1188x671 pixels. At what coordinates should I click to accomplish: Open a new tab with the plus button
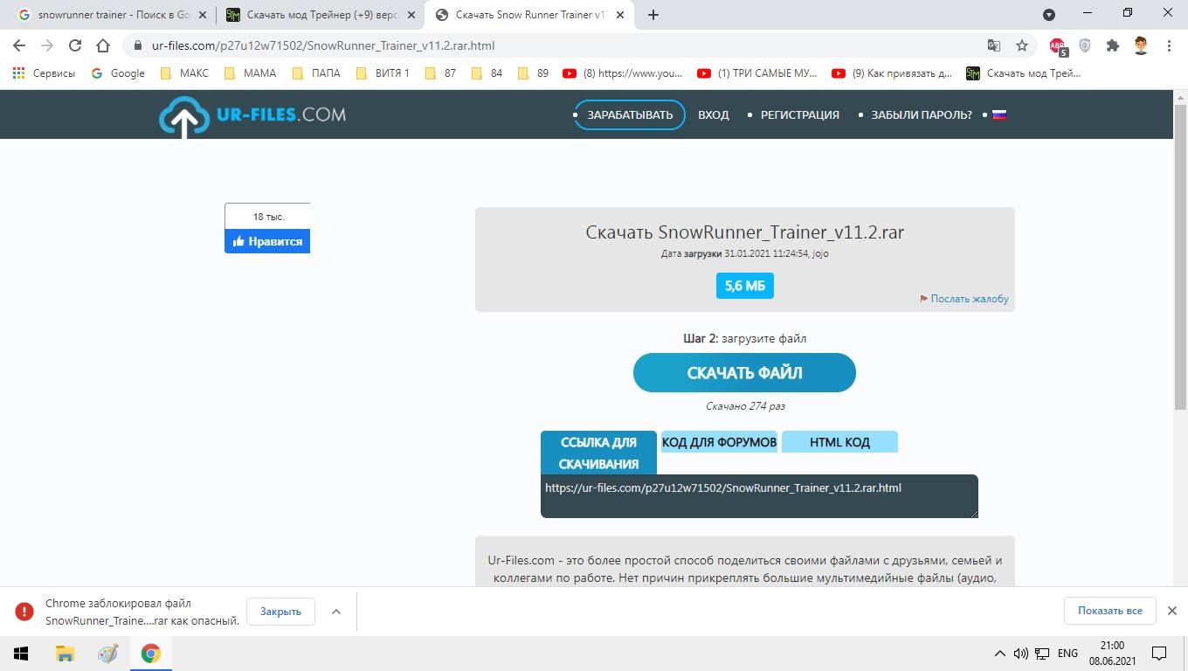(653, 15)
